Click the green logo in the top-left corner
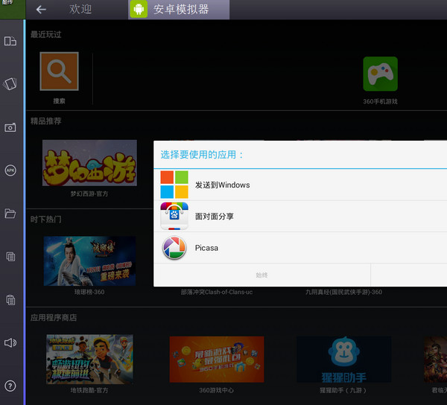The height and width of the screenshot is (405, 447). click(13, 9)
